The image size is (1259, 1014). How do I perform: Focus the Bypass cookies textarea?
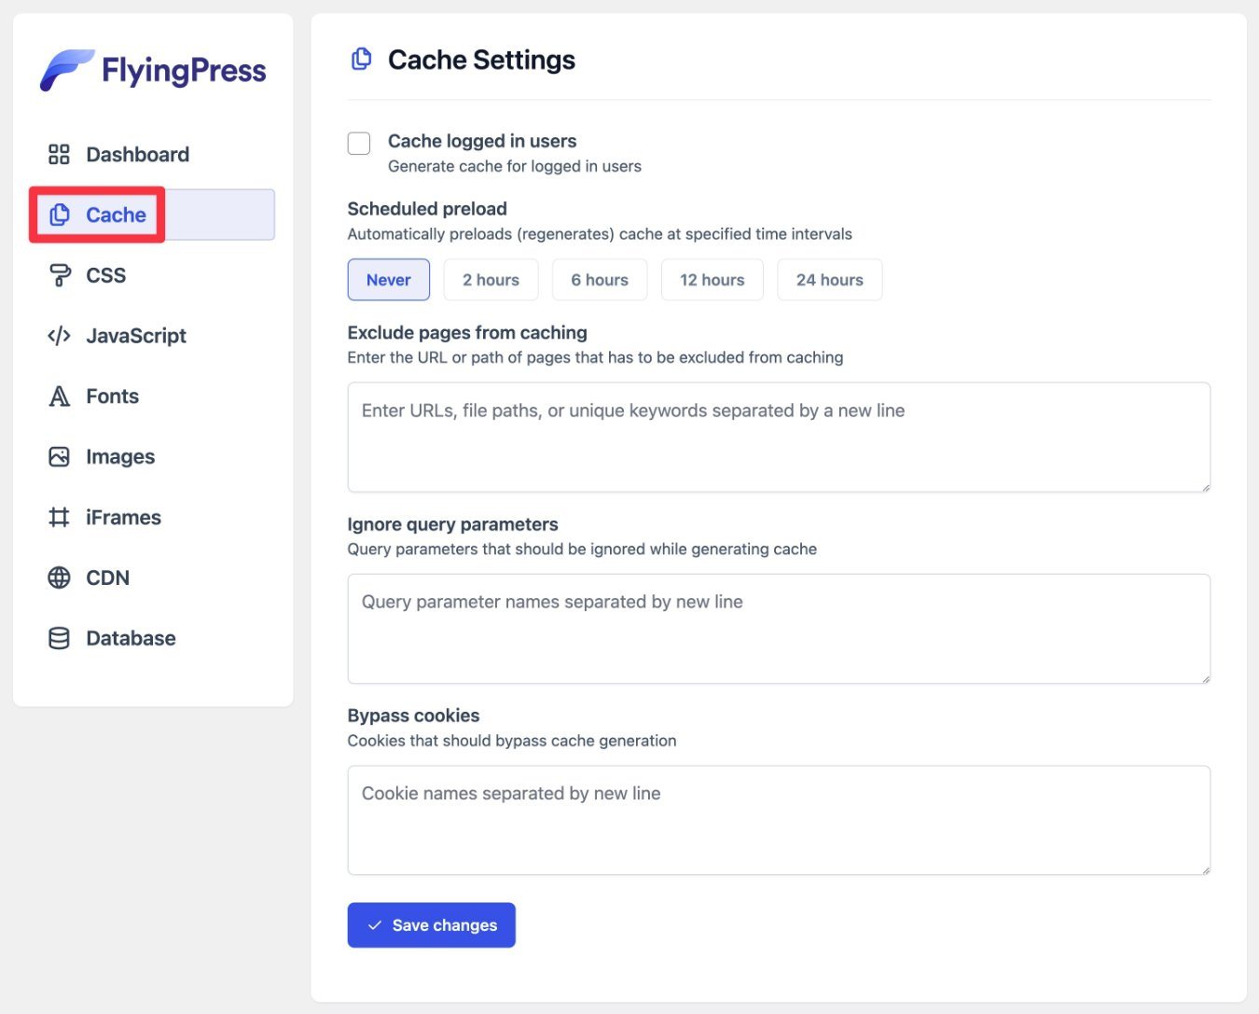(779, 820)
